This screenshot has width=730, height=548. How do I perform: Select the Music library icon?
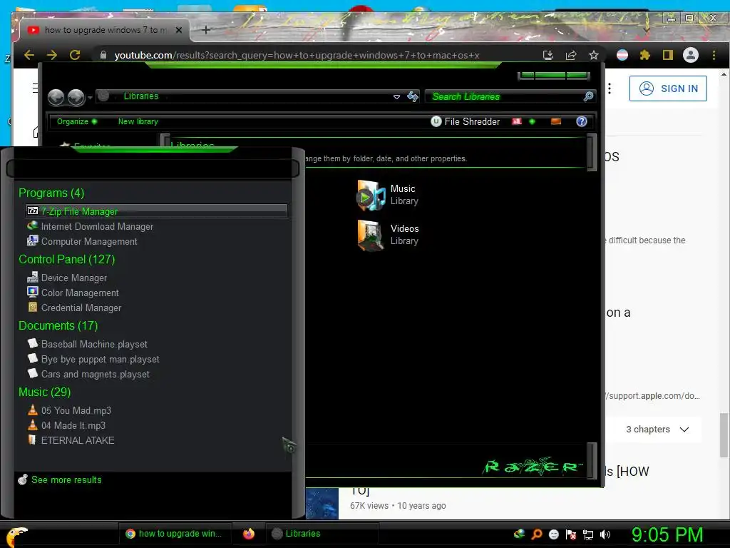coord(371,195)
